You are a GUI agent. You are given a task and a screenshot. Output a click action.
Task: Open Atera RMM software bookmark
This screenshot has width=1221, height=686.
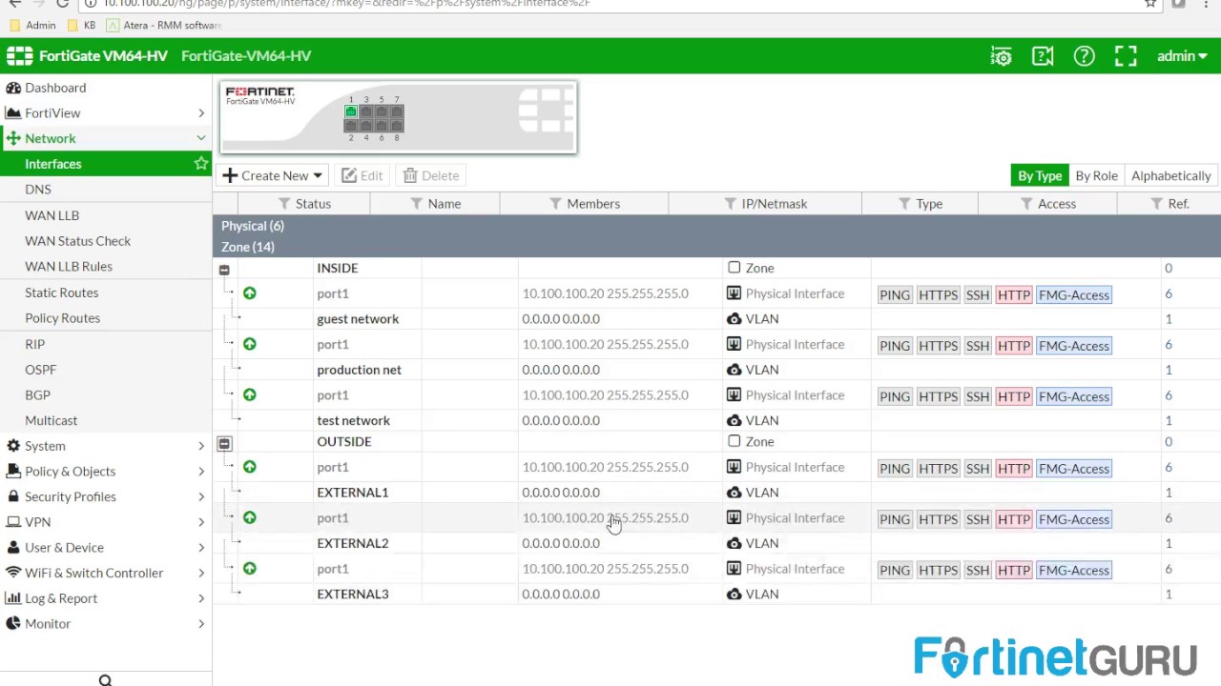164,25
